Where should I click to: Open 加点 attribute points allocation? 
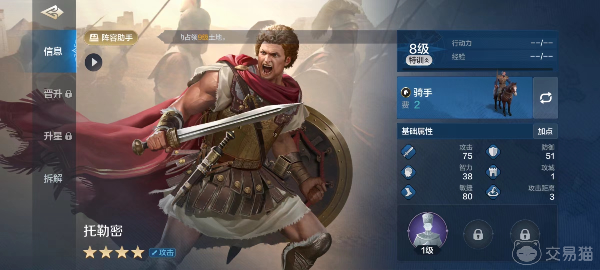[x=545, y=131]
